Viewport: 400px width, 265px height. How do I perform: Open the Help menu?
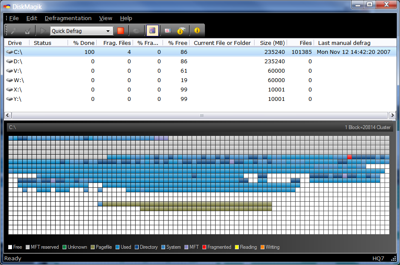pos(126,18)
